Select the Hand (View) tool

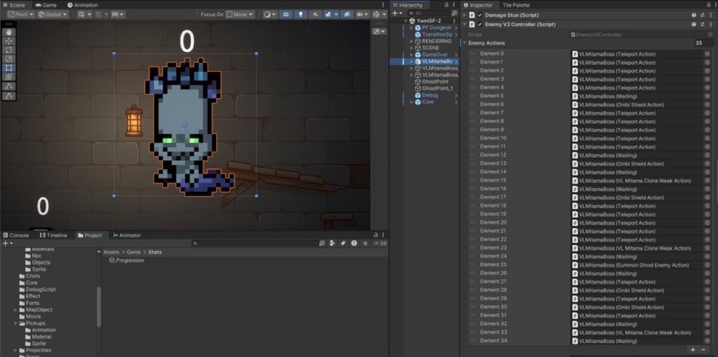[x=9, y=32]
